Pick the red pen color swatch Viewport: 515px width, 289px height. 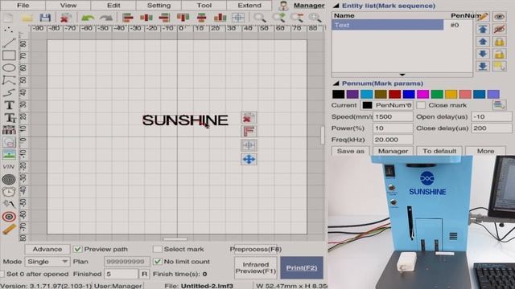tap(395, 95)
